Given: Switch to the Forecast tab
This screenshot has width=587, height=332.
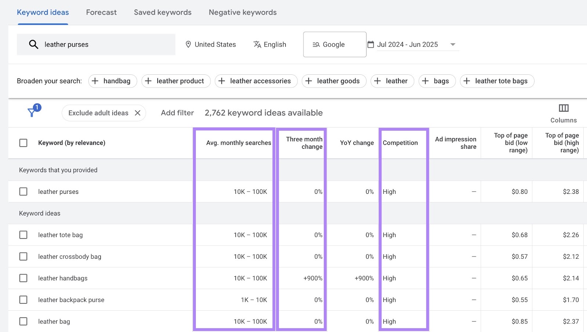Looking at the screenshot, I should 101,12.
